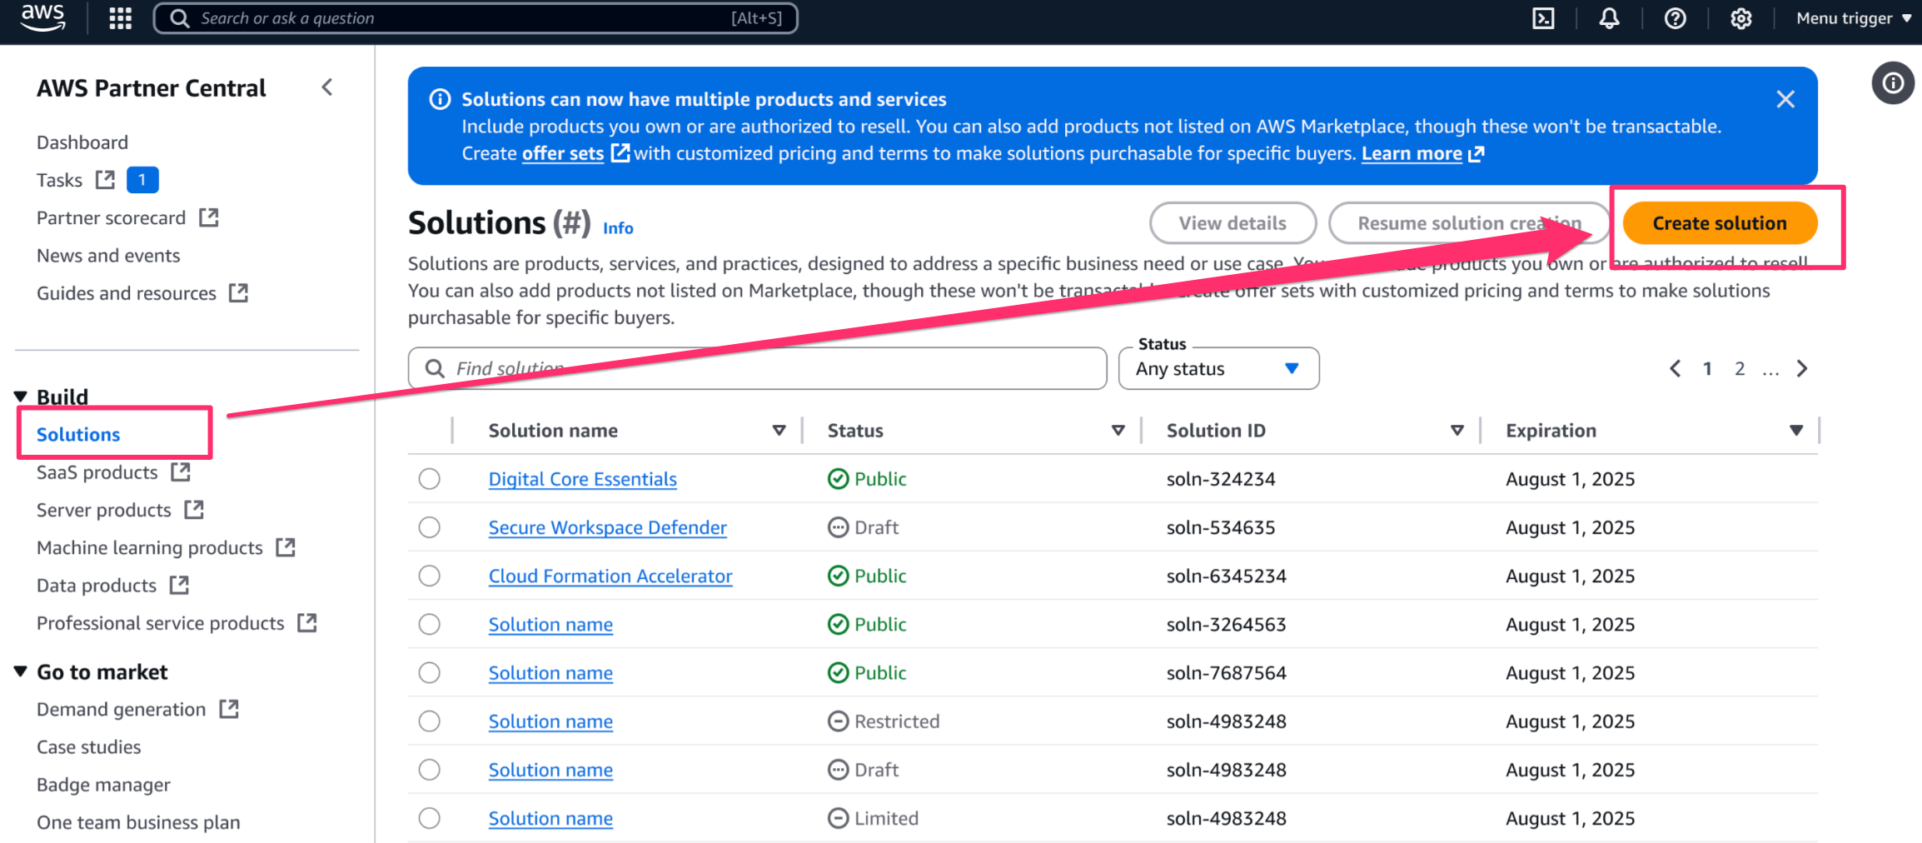Image resolution: width=1922 pixels, height=843 pixels.
Task: Select the Secure Workspace Defender radio button
Action: (430, 527)
